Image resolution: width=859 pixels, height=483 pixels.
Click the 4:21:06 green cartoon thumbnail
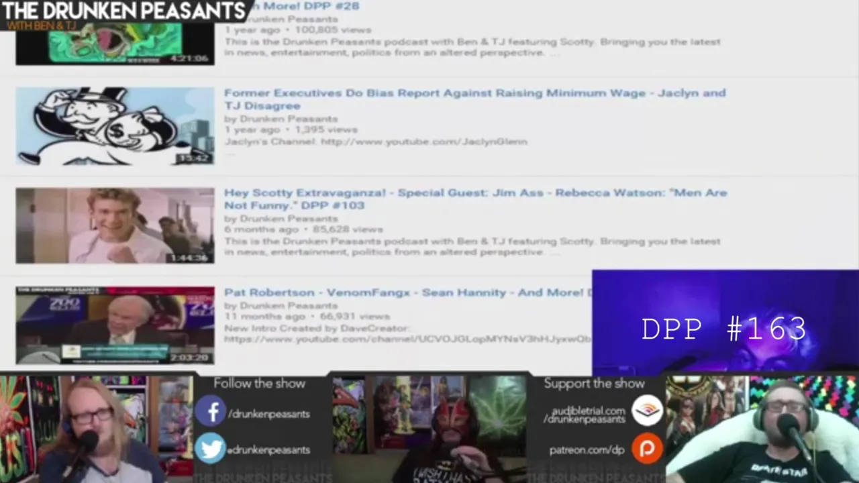(115, 44)
